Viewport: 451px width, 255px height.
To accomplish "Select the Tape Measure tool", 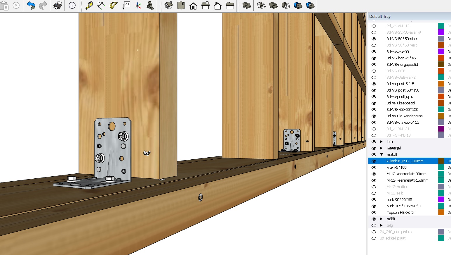I will (89, 5).
